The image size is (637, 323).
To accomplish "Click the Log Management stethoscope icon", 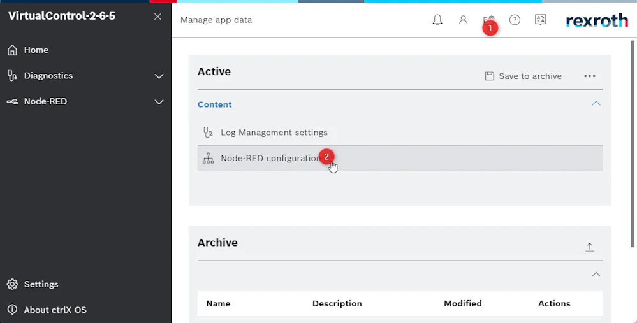I will click(x=208, y=133).
